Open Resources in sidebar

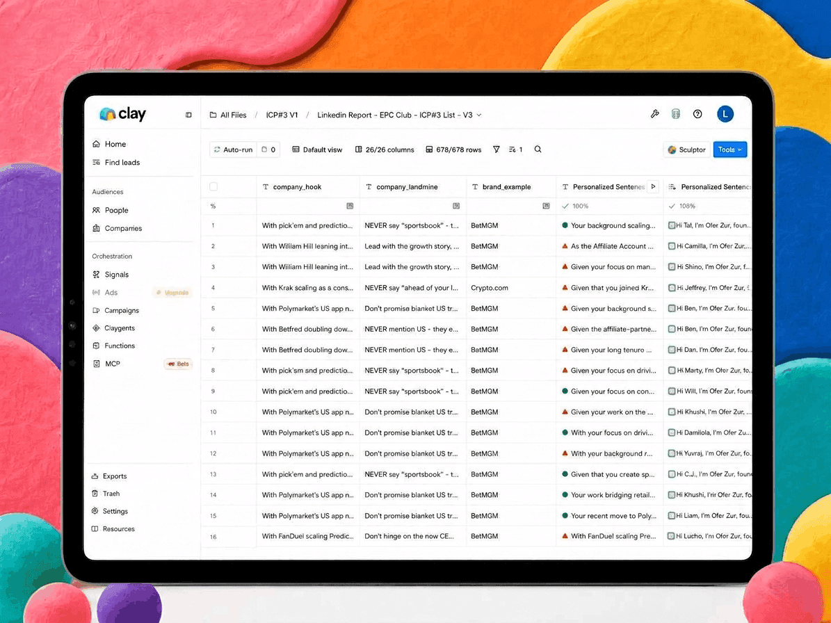tap(113, 528)
